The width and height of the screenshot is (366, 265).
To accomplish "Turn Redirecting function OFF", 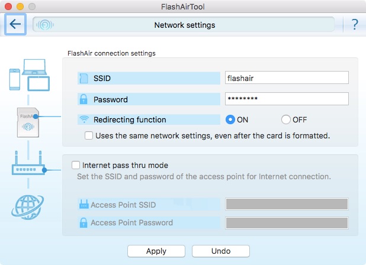I will (285, 119).
